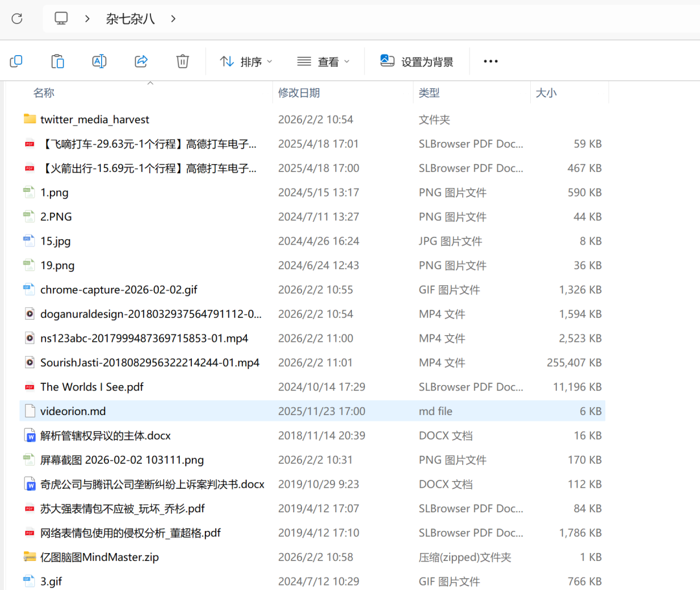Open the more options ellipsis menu
Image resolution: width=700 pixels, height=590 pixels.
pyautogui.click(x=491, y=62)
